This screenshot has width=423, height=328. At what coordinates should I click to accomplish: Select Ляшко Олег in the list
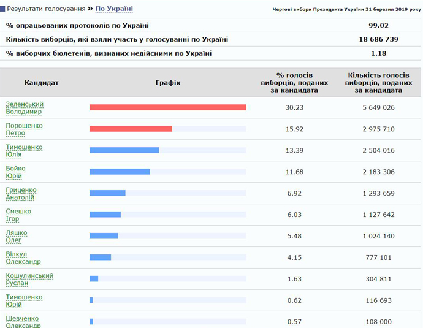pyautogui.click(x=17, y=237)
